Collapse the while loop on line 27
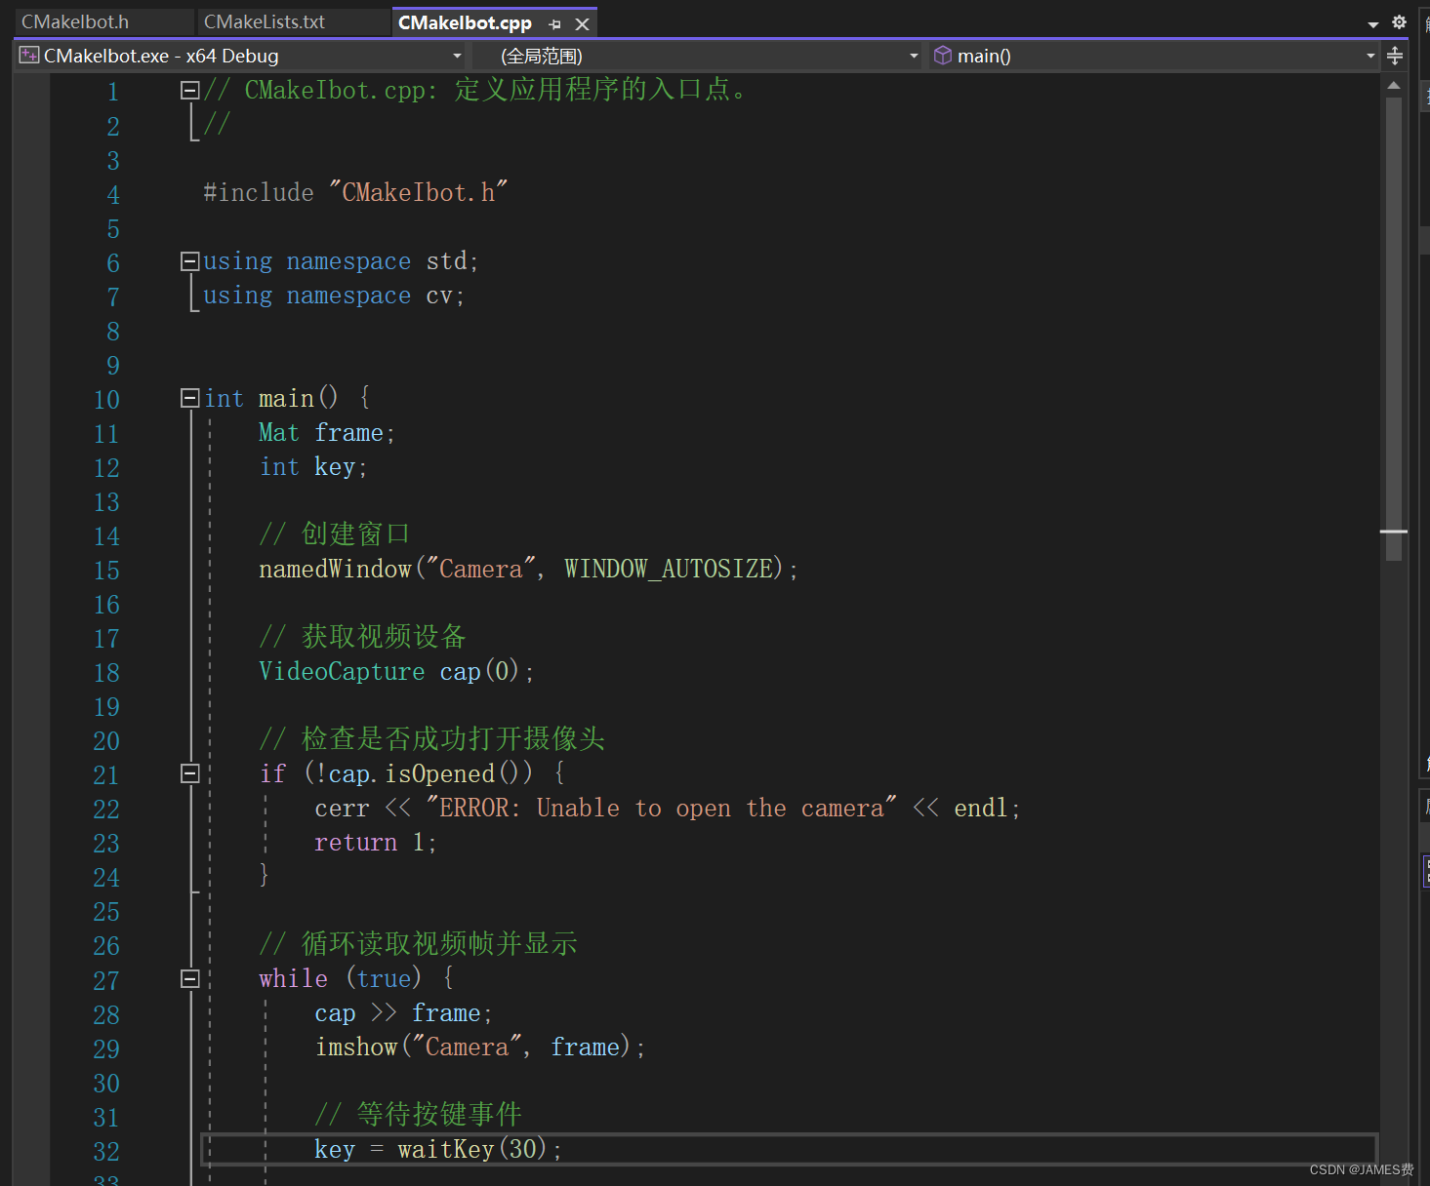The image size is (1430, 1186). pos(190,978)
